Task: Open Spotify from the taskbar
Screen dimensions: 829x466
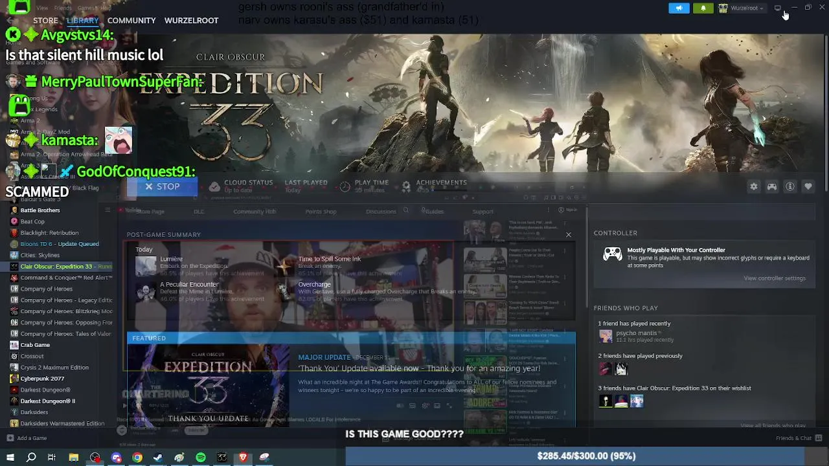Action: [x=201, y=458]
